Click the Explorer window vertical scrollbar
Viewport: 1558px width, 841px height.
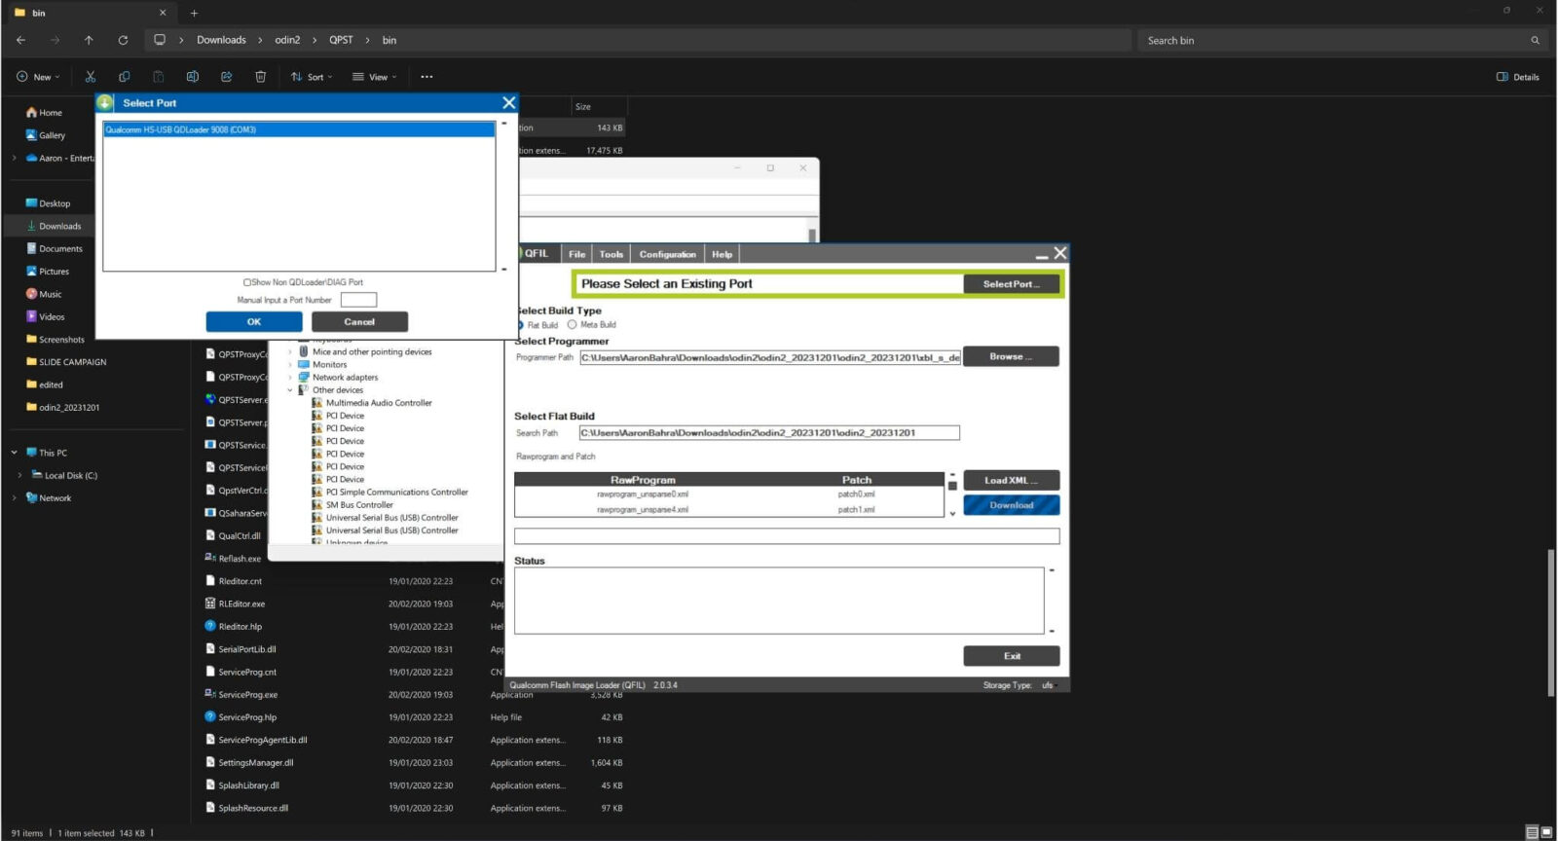pos(1550,623)
